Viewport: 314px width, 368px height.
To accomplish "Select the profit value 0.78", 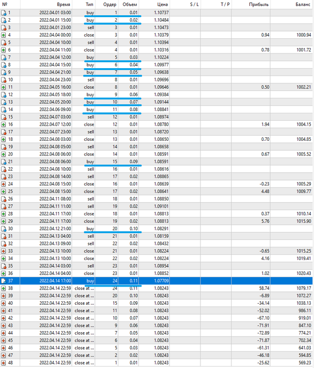I will 265,50.
